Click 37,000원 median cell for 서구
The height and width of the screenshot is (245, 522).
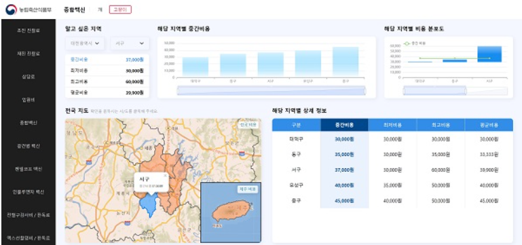345,170
